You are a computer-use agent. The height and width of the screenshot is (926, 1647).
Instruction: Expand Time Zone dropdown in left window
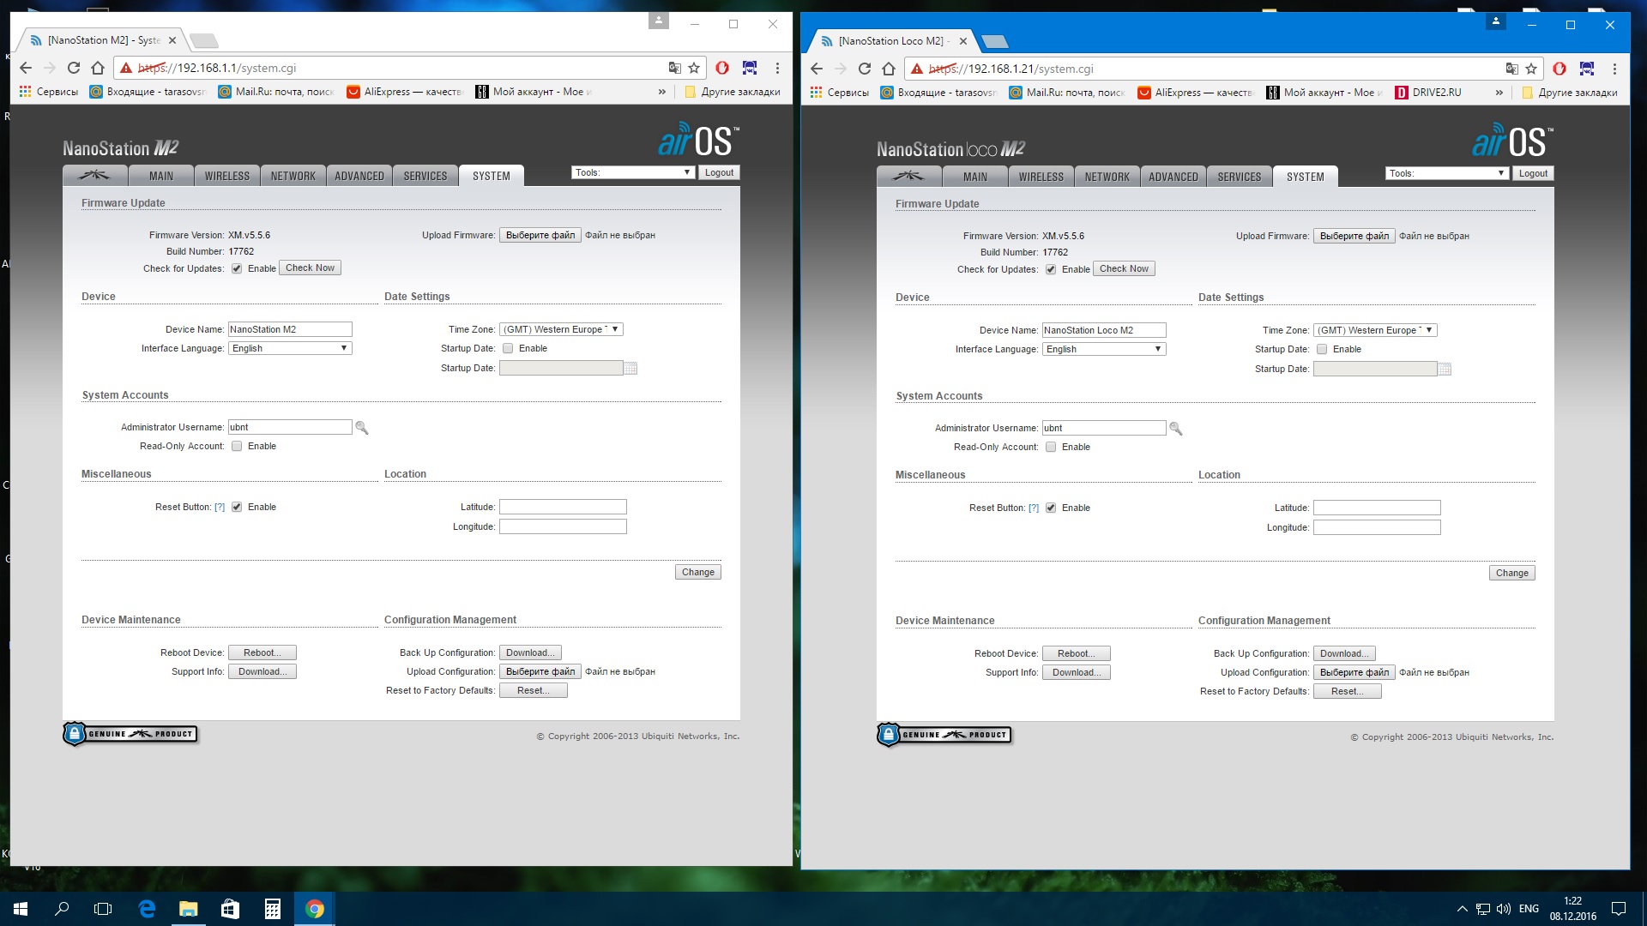(x=561, y=329)
